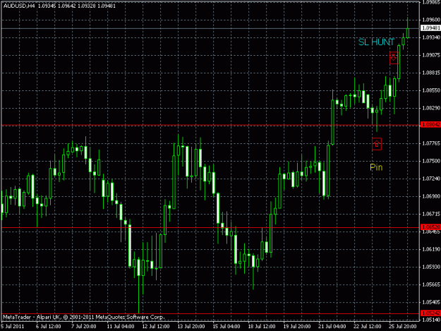Click the red level tag 1.08042
Screen dimensions: 441x331
coord(430,124)
